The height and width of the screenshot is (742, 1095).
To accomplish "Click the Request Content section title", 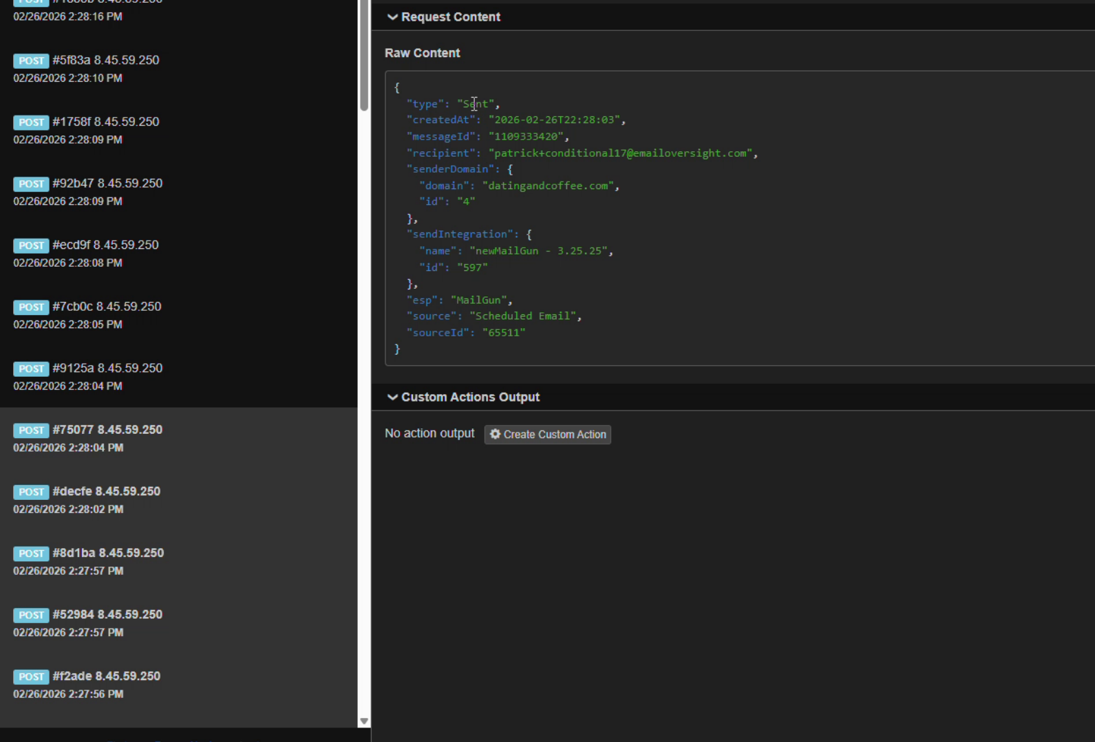I will [x=451, y=17].
